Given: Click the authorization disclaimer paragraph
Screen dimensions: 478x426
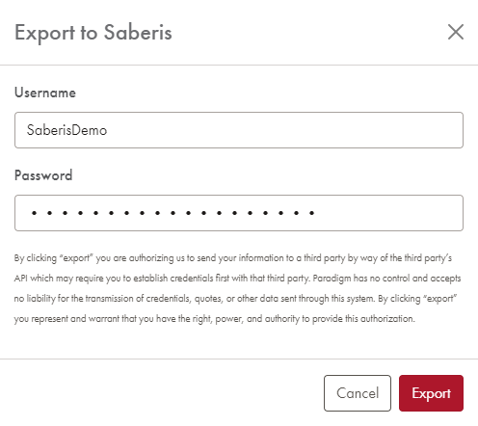Looking at the screenshot, I should click(237, 288).
